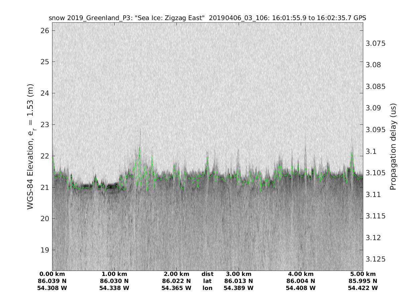
Task: Click the 26 elevation tick label
Action: pos(44,30)
